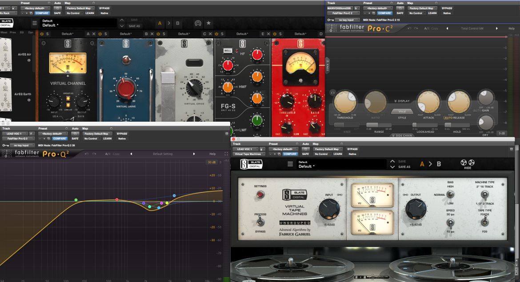The width and height of the screenshot is (520, 282).
Task: Click LEARN in the Pro-C 2 header
Action: 432,13
